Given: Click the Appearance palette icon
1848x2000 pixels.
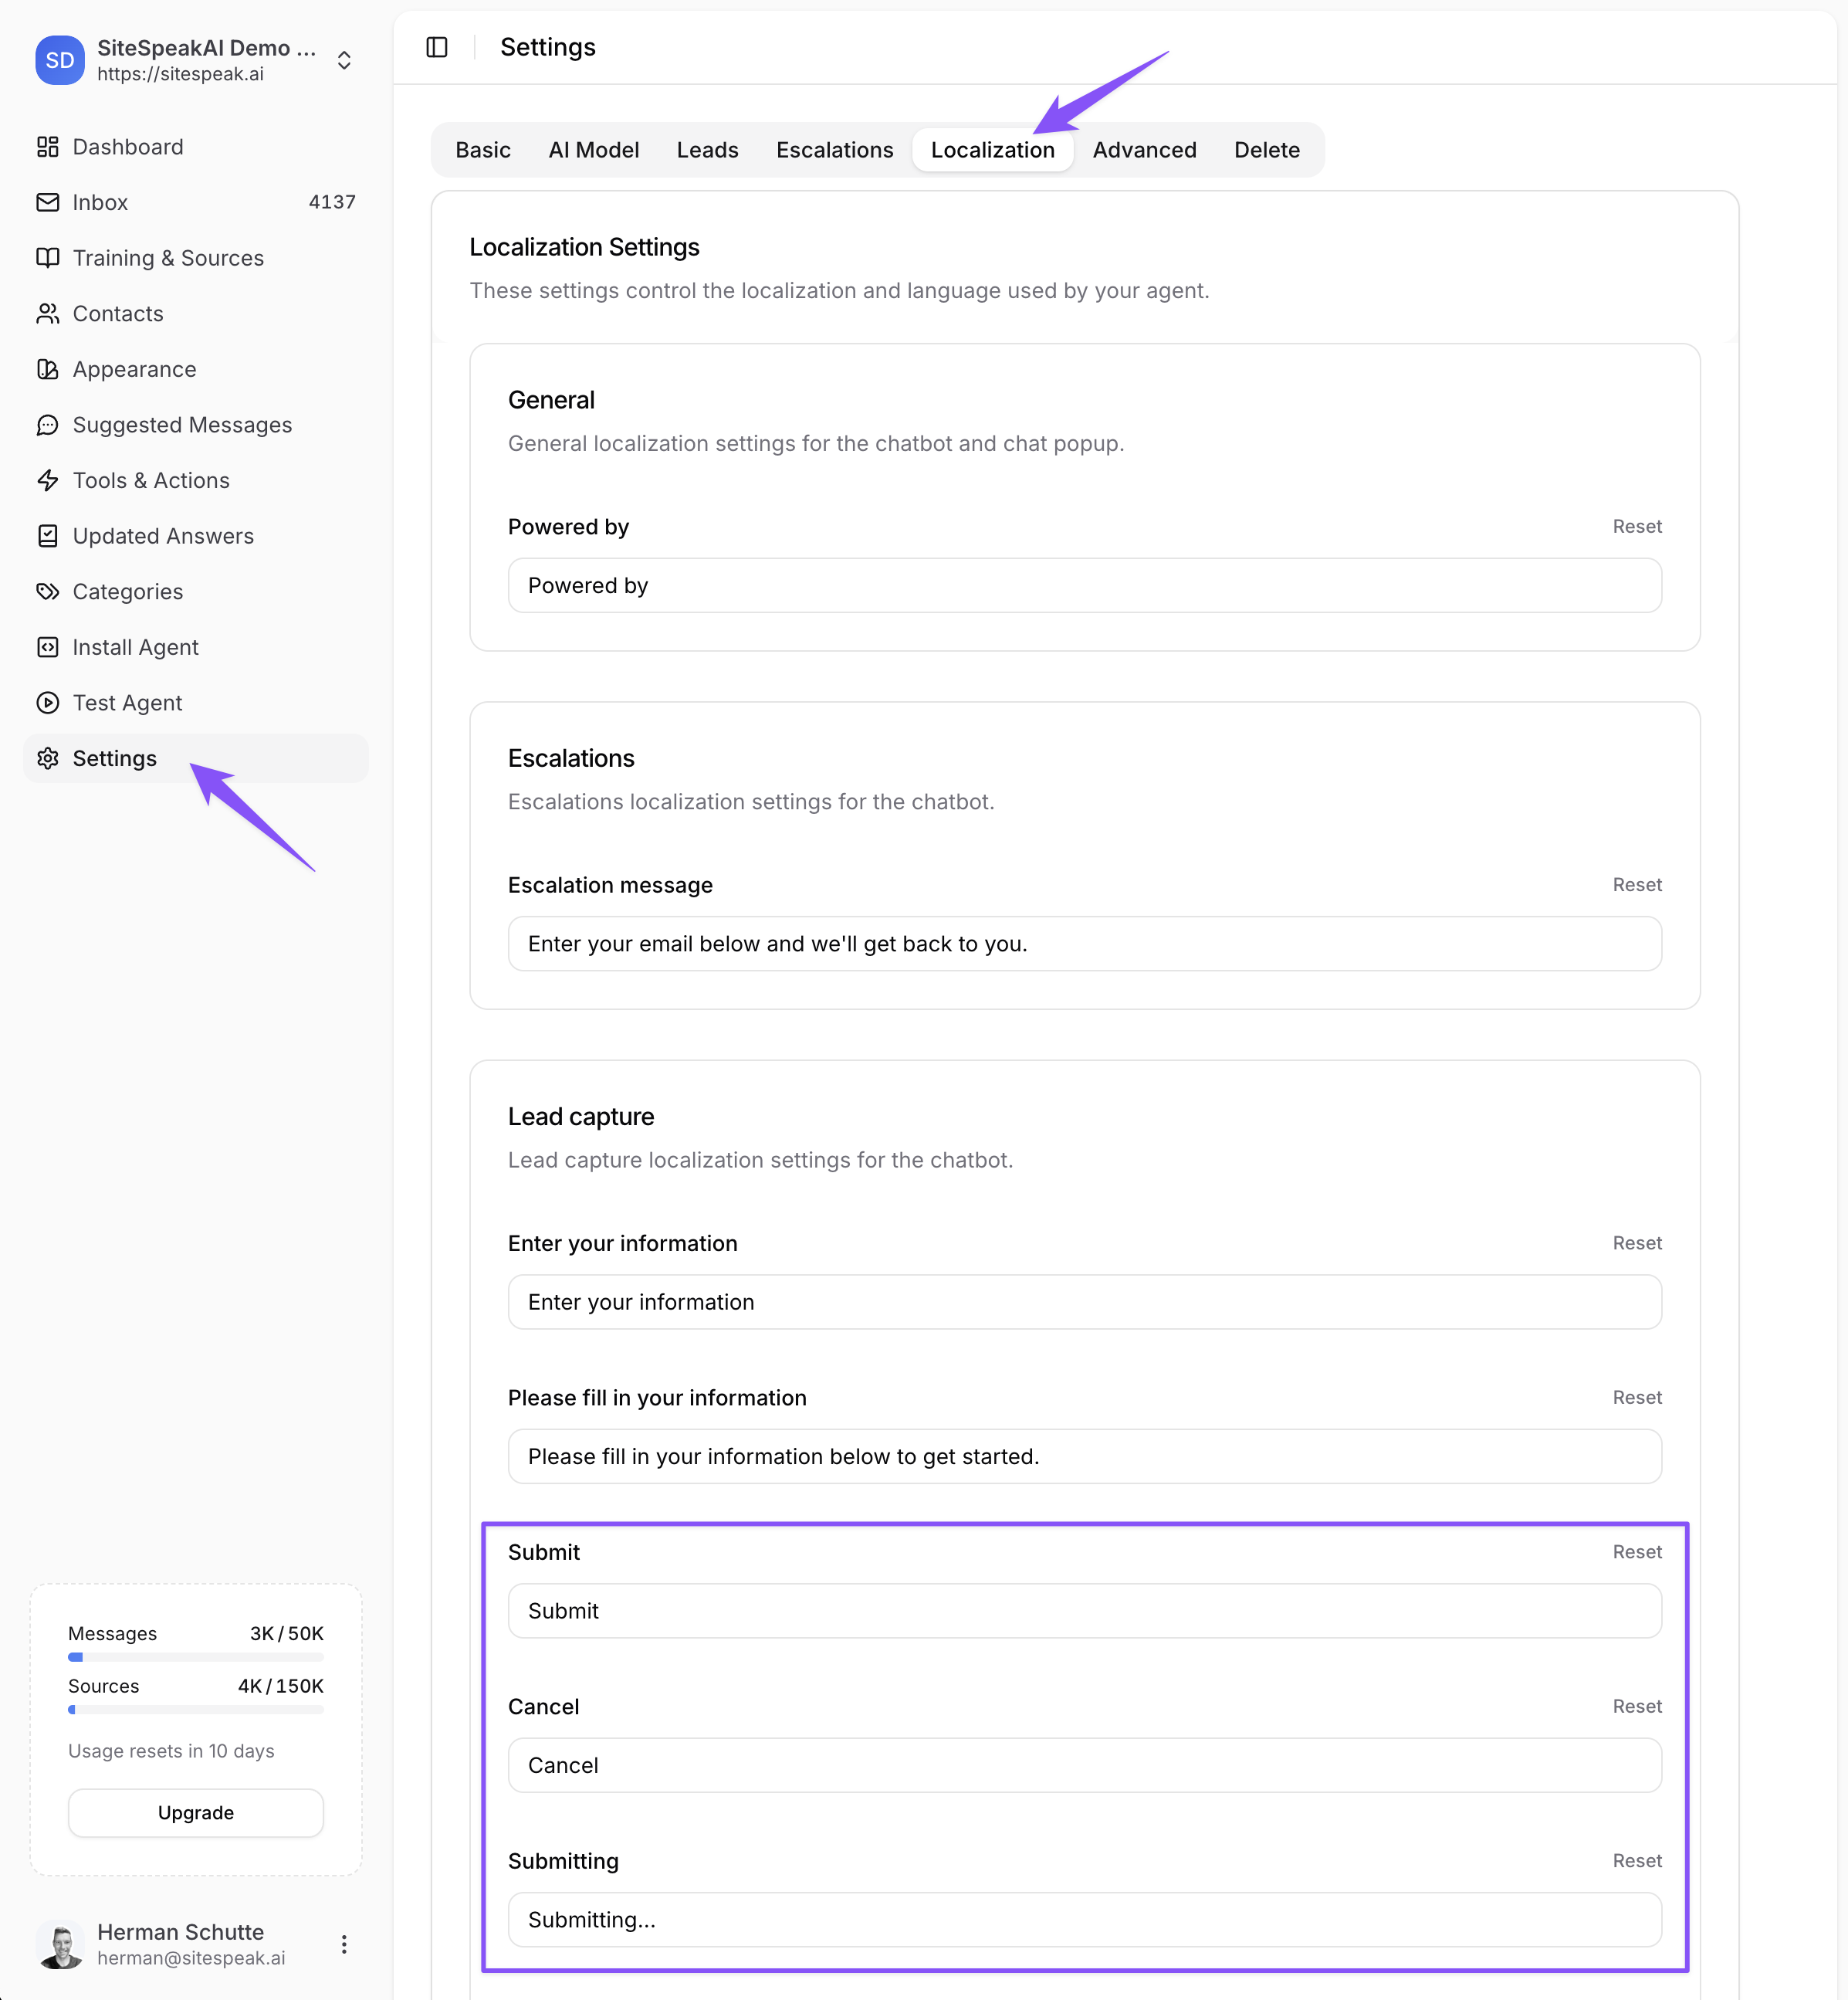Looking at the screenshot, I should coord(47,369).
